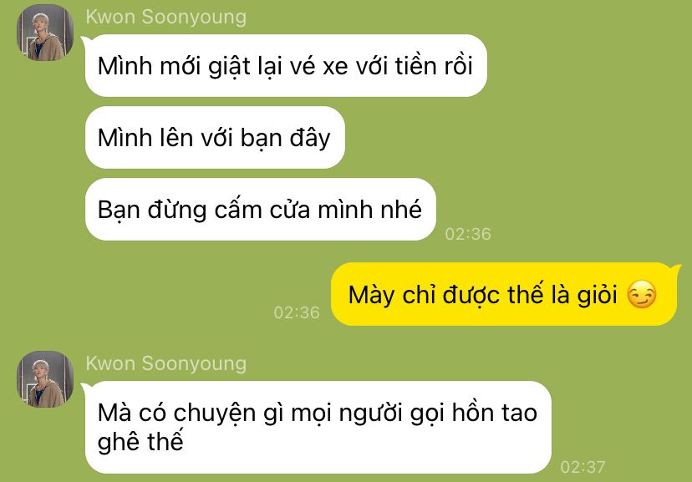Click the 02:36 timestamp beside "Bạn đừng cấm cửa"
The image size is (692, 482).
pos(468,234)
